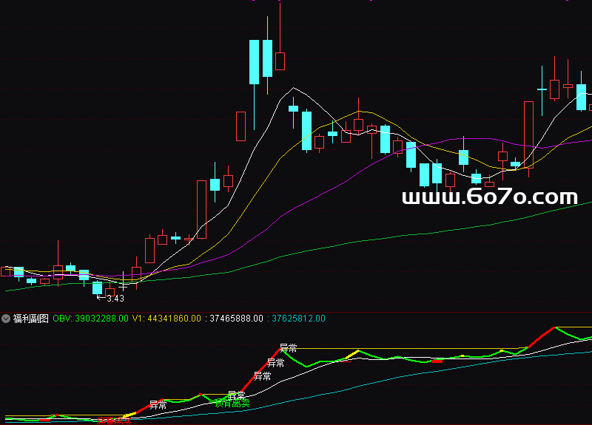Select the red candle at the chart peak

click(x=280, y=61)
